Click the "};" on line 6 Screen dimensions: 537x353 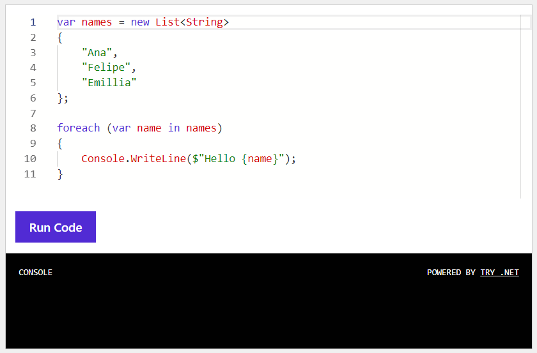point(63,98)
